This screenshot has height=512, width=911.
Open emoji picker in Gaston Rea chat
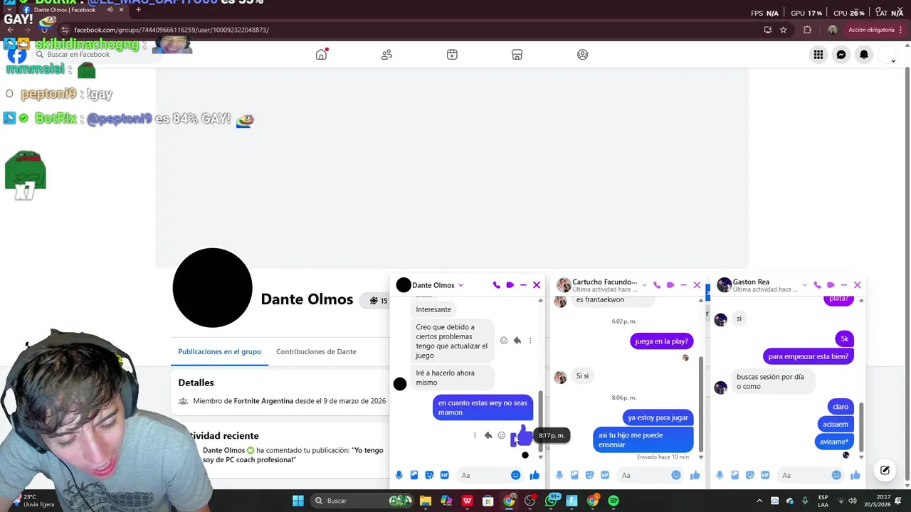pyautogui.click(x=836, y=475)
